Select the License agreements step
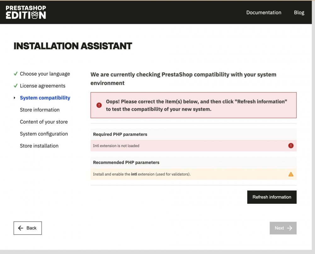The image size is (315, 254). tap(43, 86)
